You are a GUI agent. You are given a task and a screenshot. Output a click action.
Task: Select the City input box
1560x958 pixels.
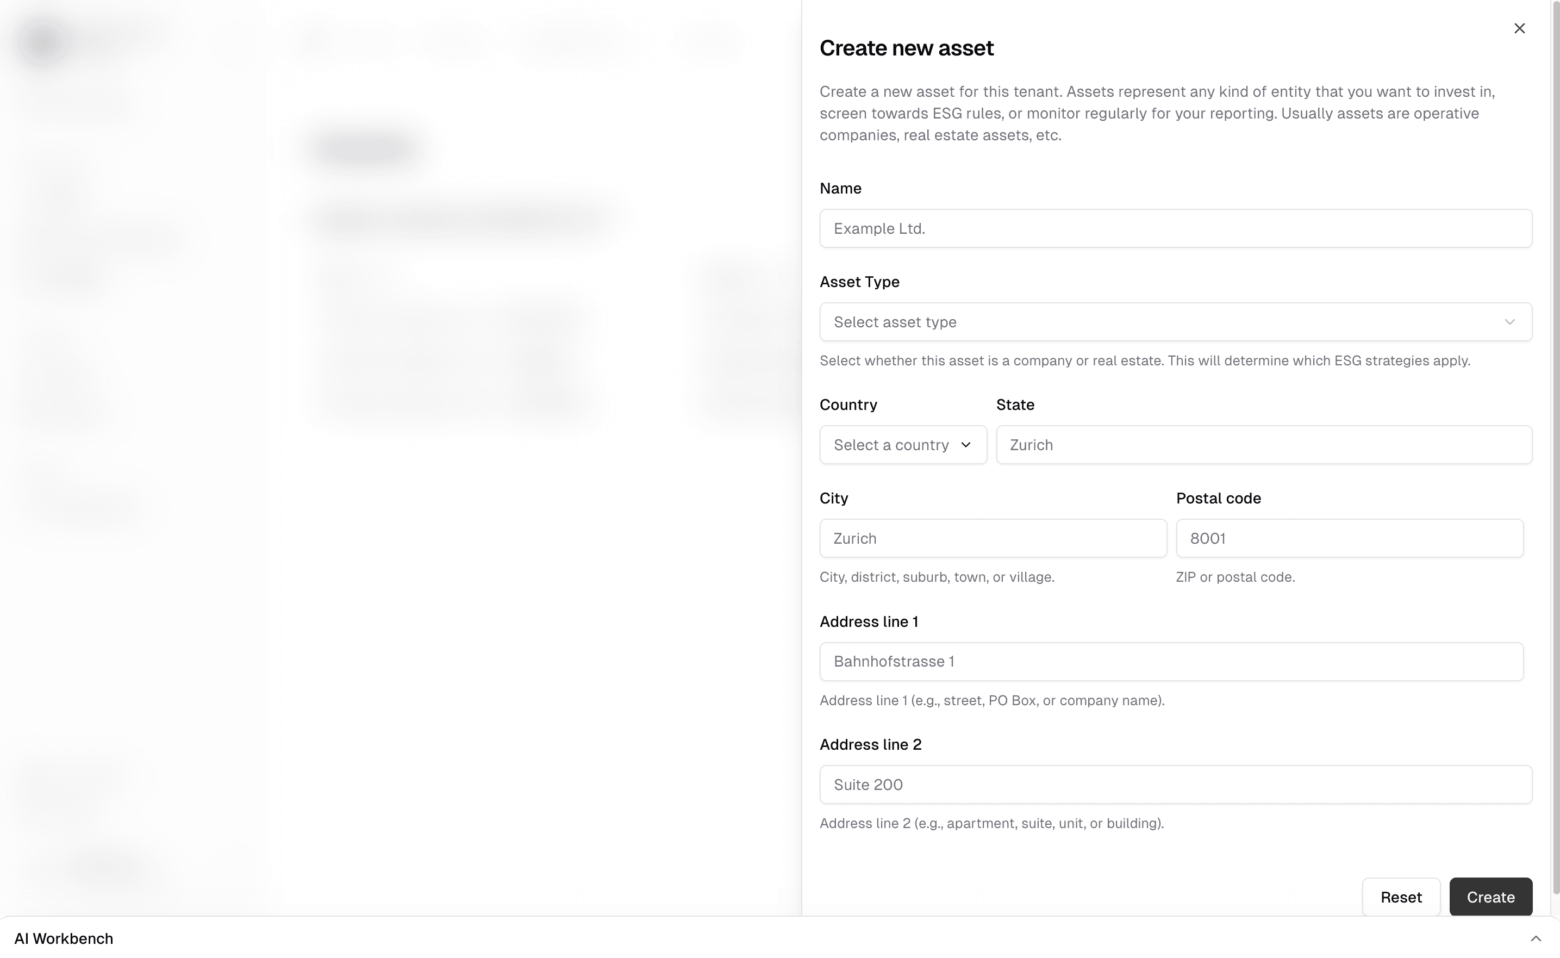[x=993, y=538]
